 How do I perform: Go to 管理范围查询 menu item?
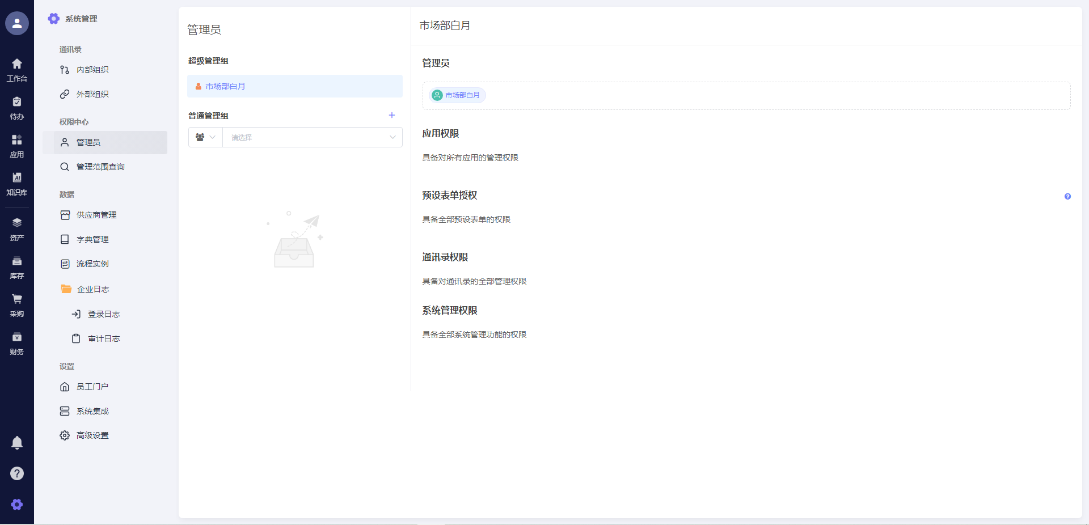[100, 167]
